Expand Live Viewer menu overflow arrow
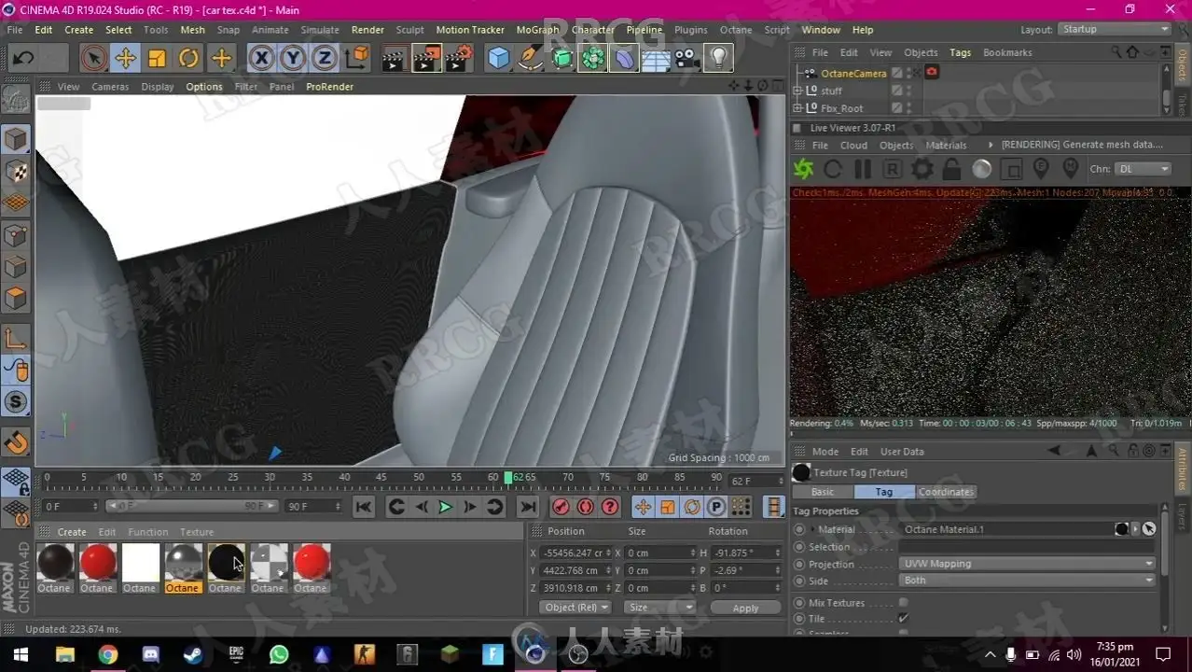 tap(990, 146)
